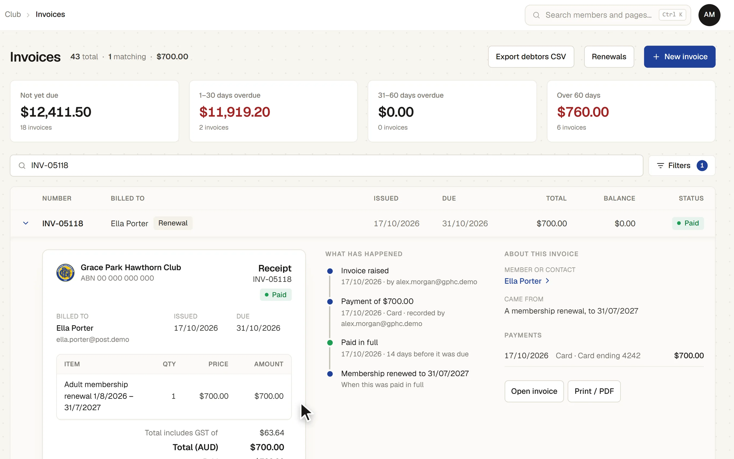Click invoice number INV-05118 in table row
Viewport: 734px width, 459px height.
[x=63, y=224]
